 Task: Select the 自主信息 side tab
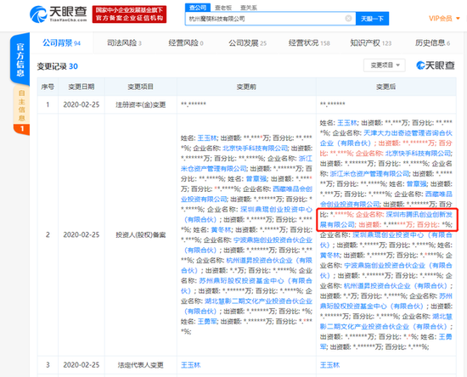point(21,110)
